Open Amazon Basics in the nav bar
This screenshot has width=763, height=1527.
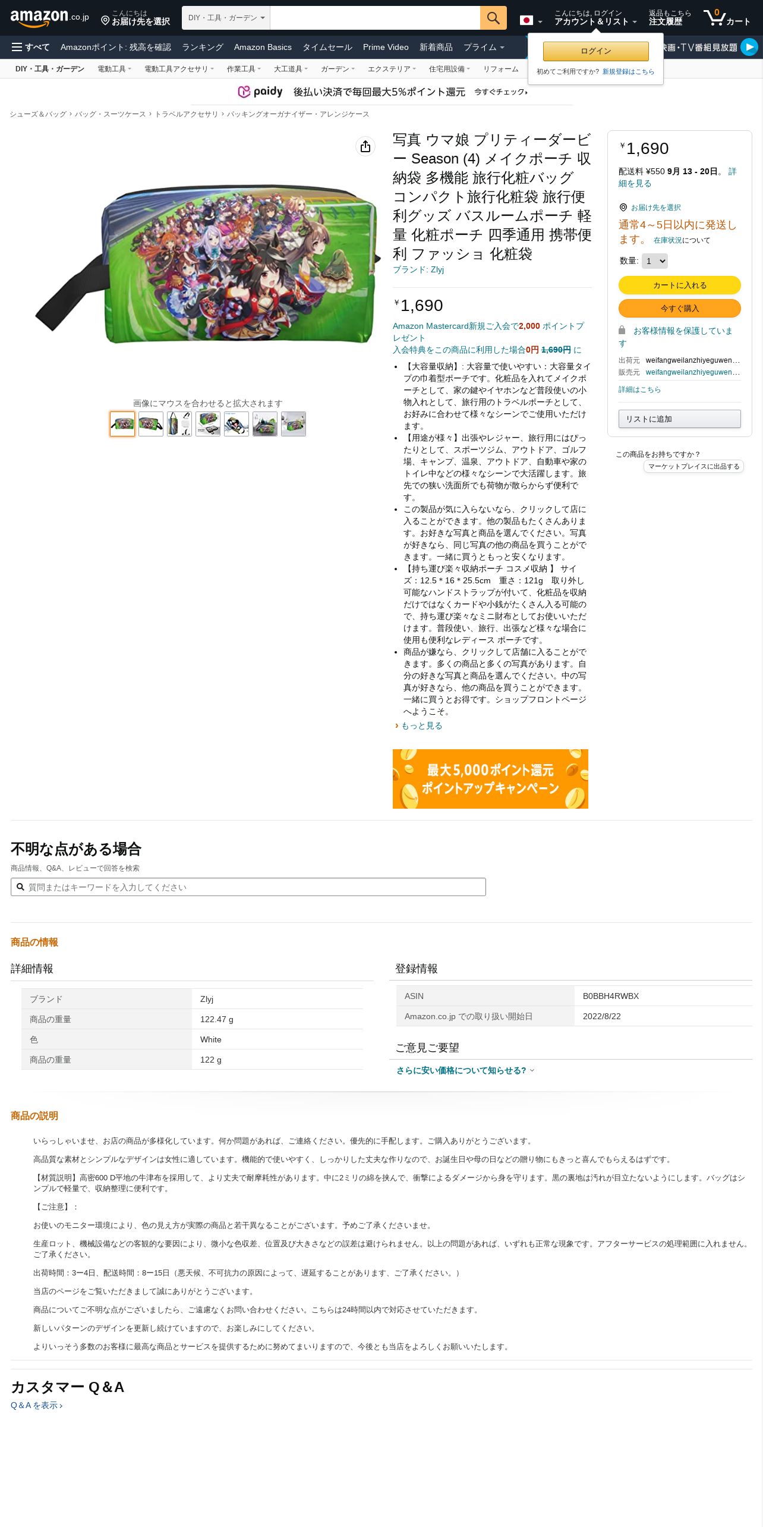[x=263, y=47]
